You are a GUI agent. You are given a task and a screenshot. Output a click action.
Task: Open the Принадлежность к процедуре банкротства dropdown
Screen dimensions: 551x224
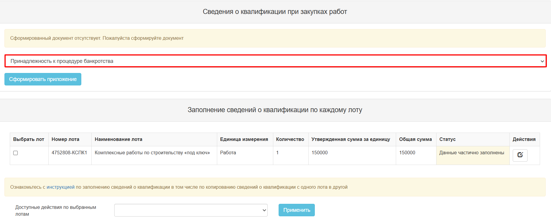point(275,61)
